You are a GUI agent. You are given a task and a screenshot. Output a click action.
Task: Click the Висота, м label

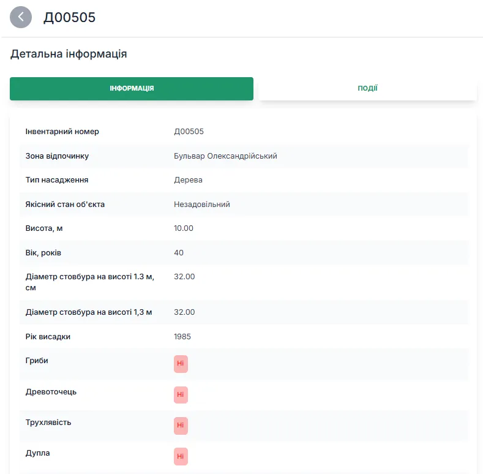44,228
